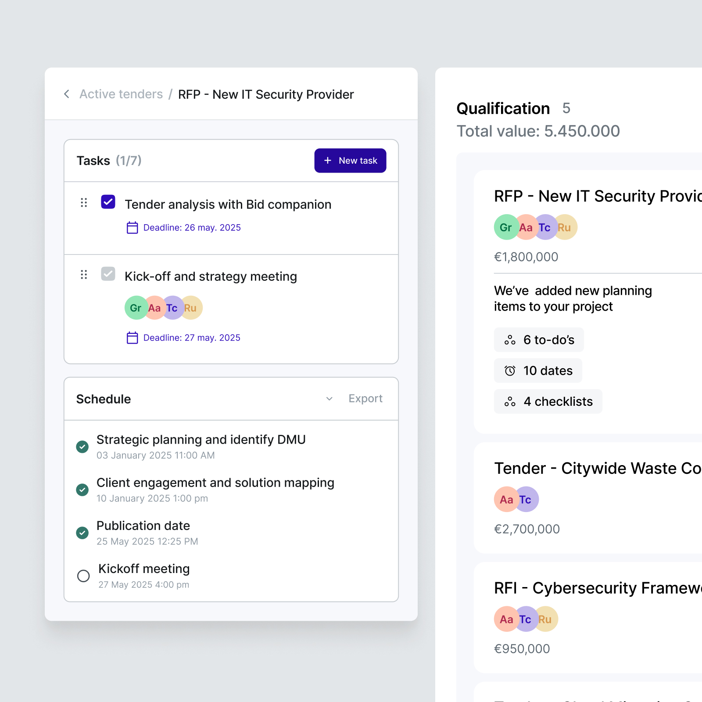Click Gr avatar on RFP IT Security card
The image size is (702, 702).
click(x=505, y=227)
